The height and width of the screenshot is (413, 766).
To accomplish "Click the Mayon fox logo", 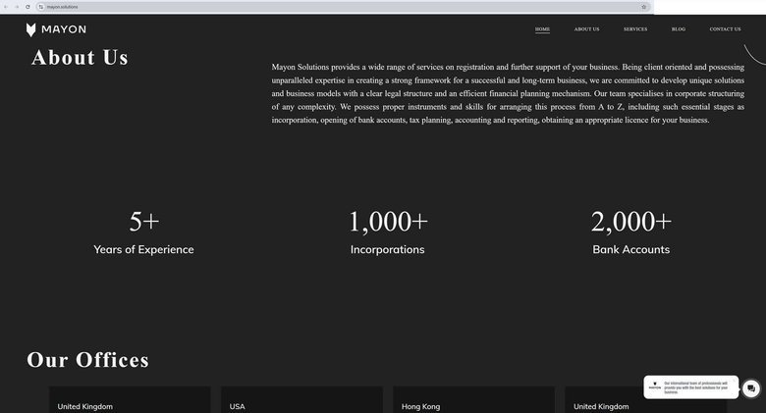I will click(30, 29).
